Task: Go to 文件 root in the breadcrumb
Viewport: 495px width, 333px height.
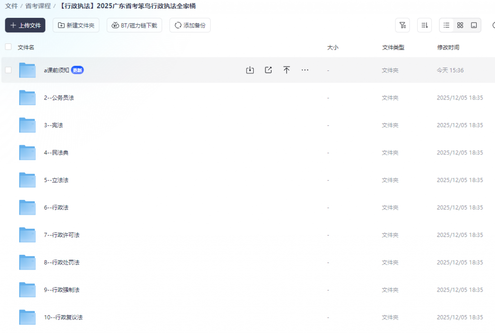Action: pos(12,6)
